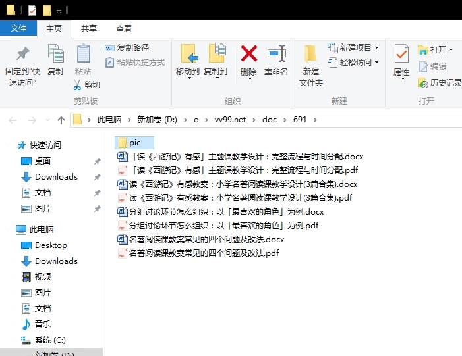Screen dimensions: 462x356
Task: Open pinned Downloads under Quick access
Action: pyautogui.click(x=49, y=177)
